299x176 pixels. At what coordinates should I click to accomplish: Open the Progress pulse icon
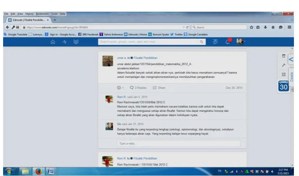pyautogui.click(x=64, y=42)
